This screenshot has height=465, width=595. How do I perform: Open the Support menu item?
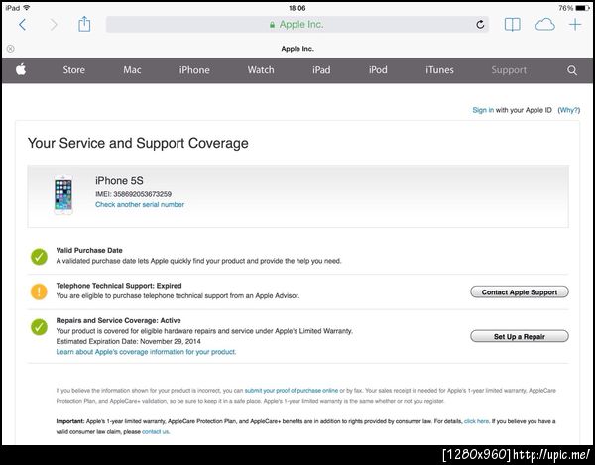tap(509, 70)
